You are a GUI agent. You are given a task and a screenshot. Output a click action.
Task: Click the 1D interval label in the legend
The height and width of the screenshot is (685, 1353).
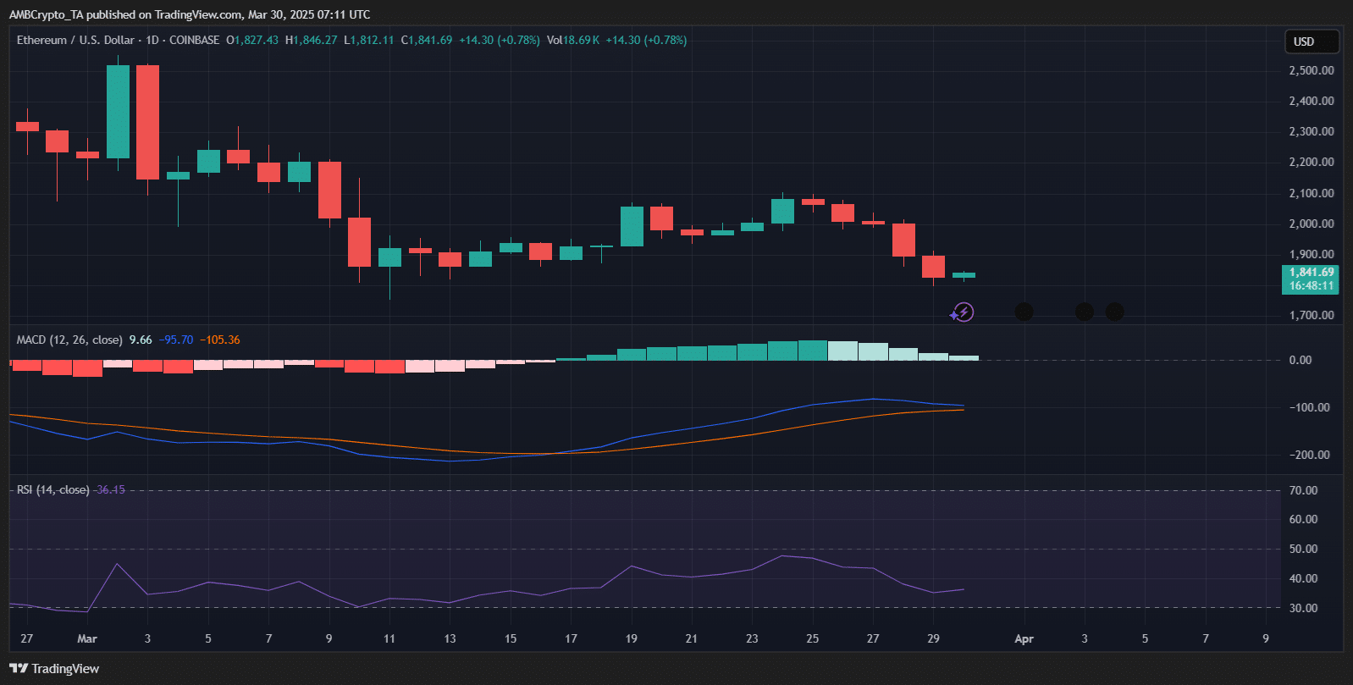[152, 40]
